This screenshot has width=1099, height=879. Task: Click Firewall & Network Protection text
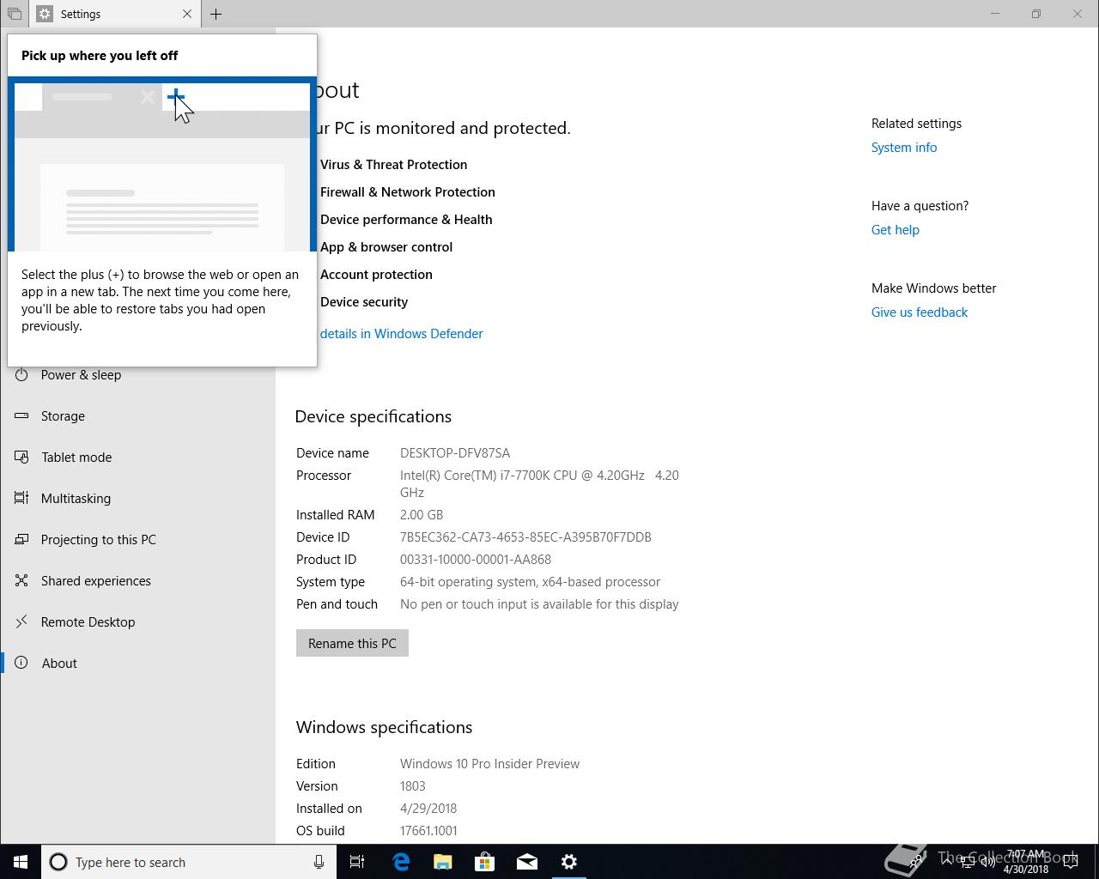(407, 191)
